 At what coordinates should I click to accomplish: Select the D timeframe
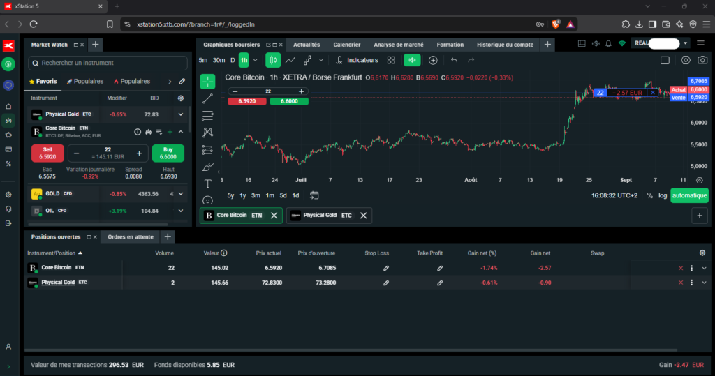pyautogui.click(x=233, y=60)
